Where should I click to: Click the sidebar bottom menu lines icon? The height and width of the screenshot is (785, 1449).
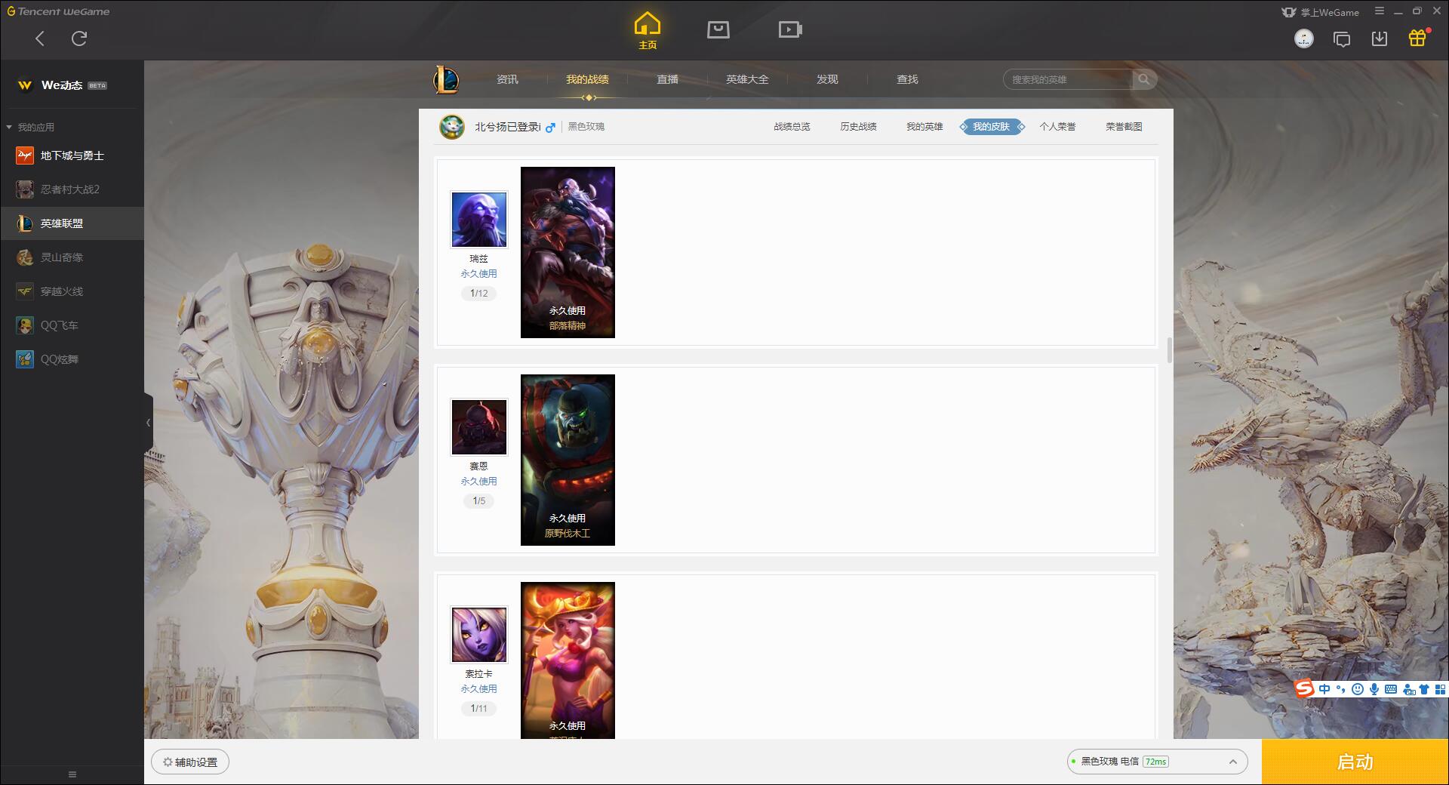72,774
